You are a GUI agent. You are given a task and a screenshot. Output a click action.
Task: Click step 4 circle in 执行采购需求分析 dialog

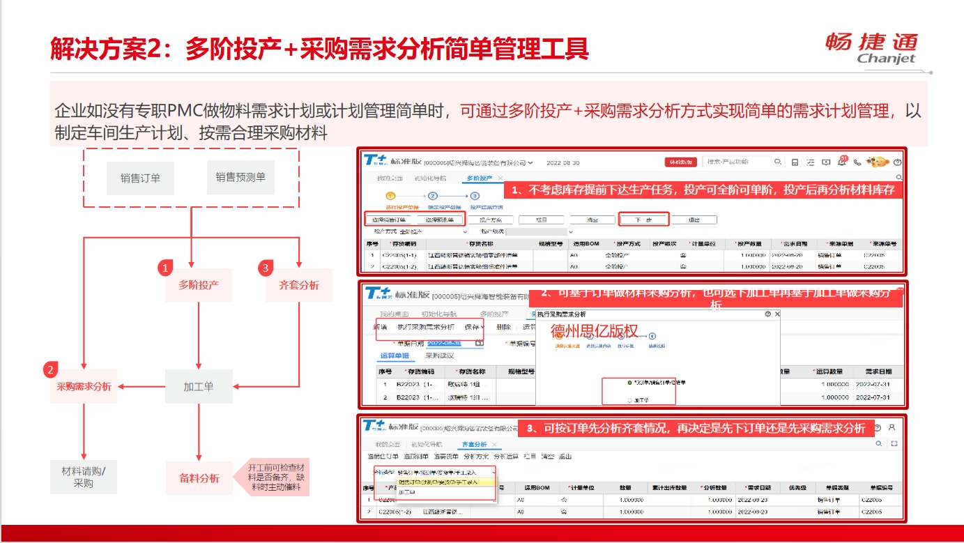(x=652, y=336)
